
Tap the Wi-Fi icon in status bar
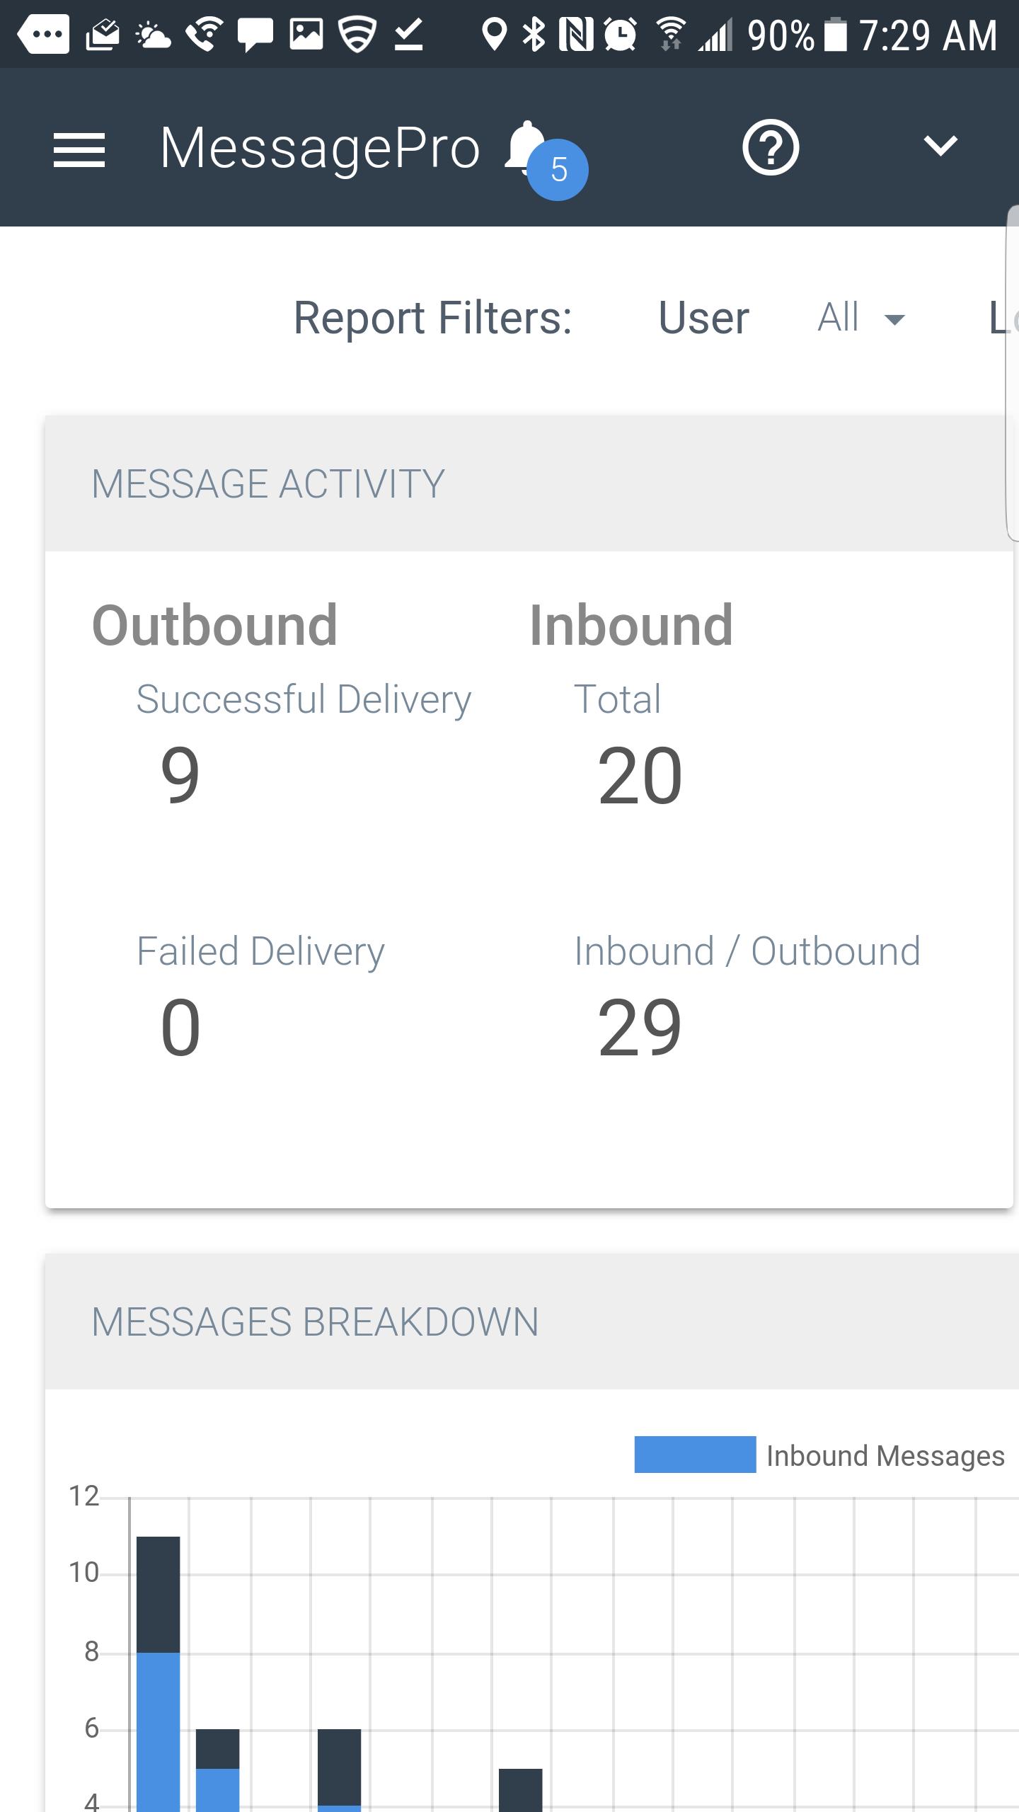pyautogui.click(x=669, y=34)
